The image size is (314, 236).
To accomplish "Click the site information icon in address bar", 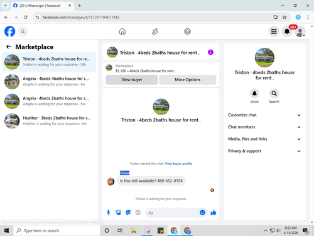I will (37, 17).
